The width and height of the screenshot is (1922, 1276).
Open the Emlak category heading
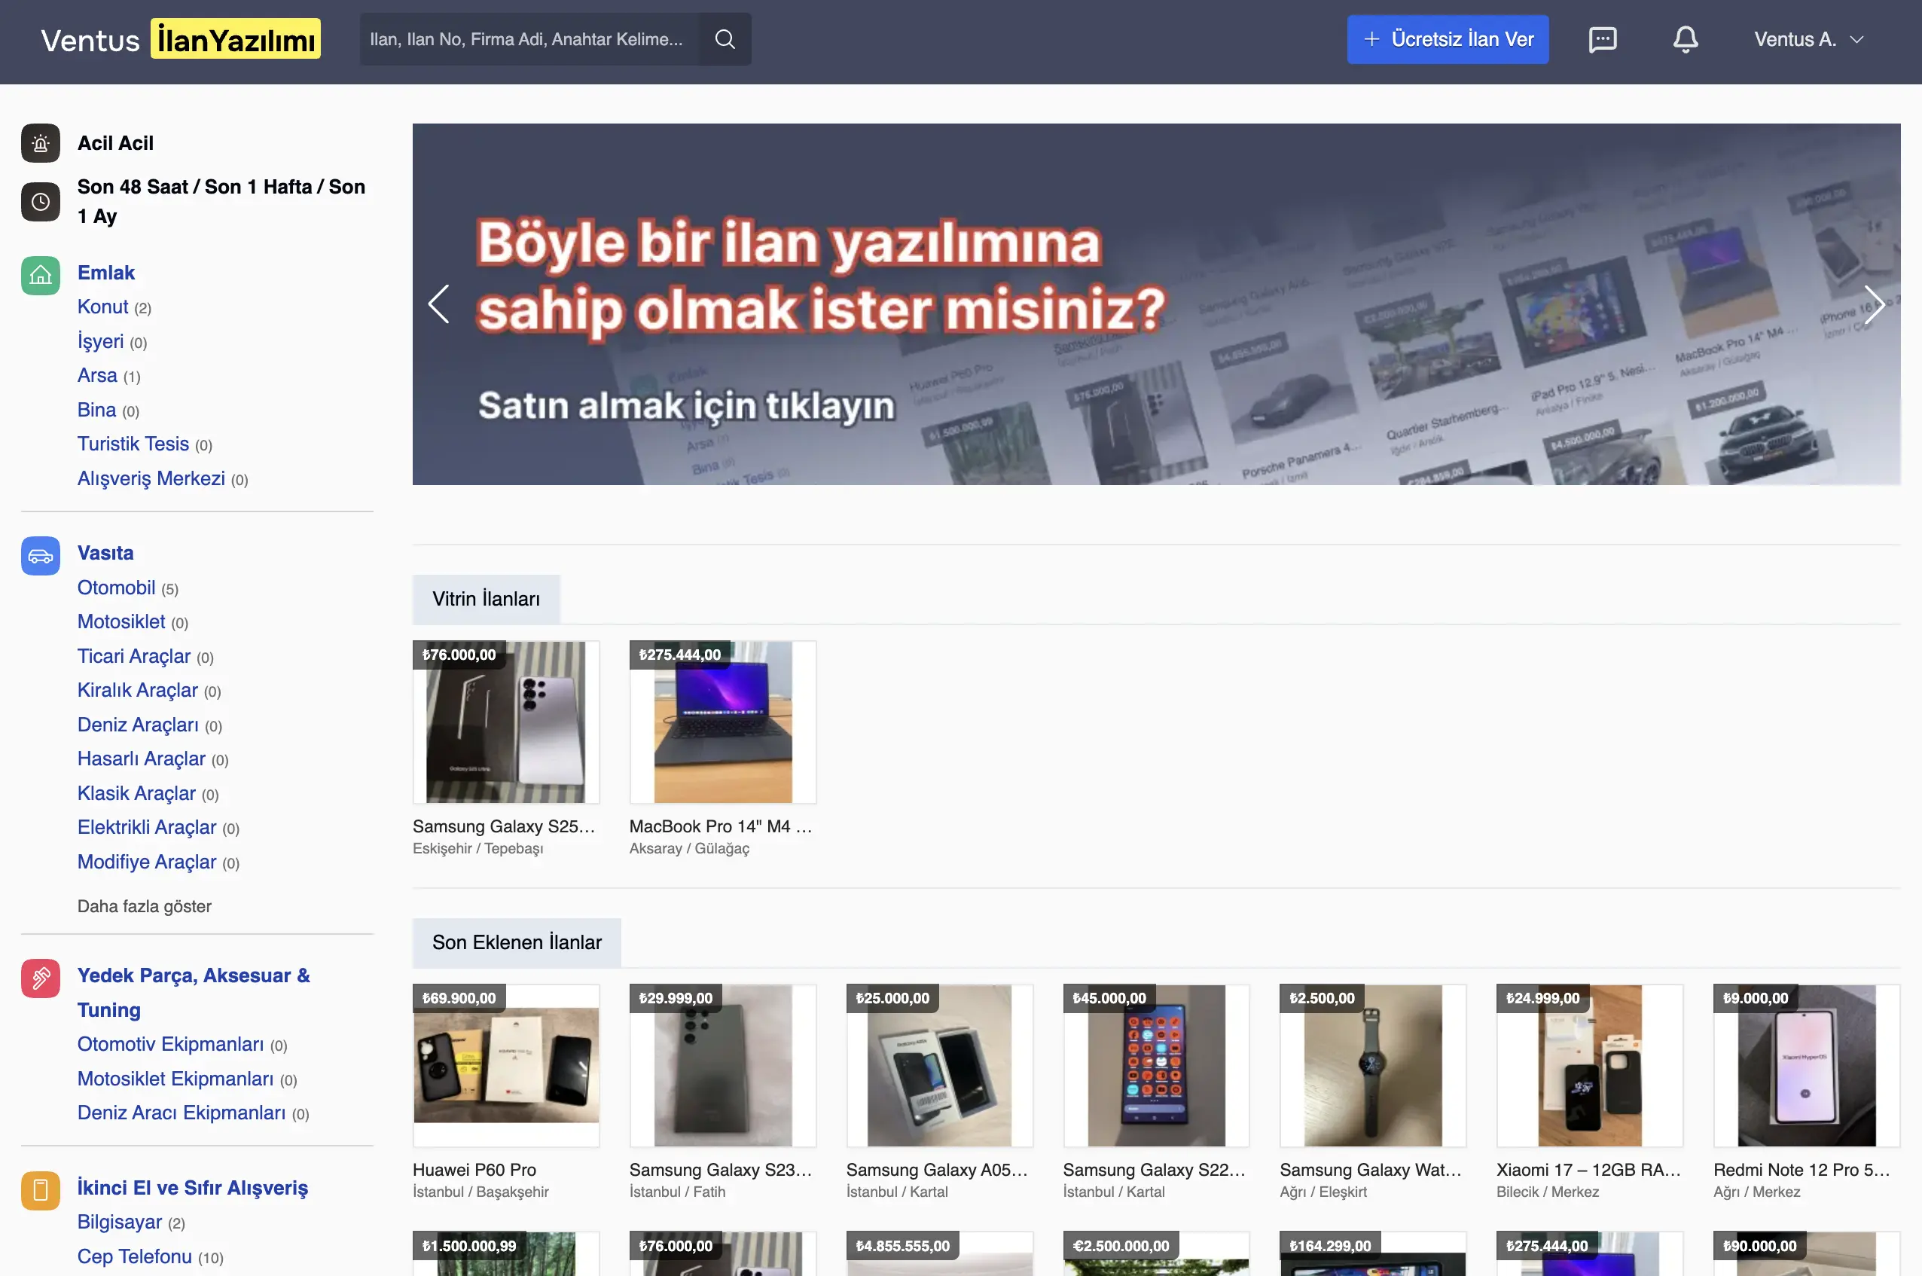tap(105, 273)
